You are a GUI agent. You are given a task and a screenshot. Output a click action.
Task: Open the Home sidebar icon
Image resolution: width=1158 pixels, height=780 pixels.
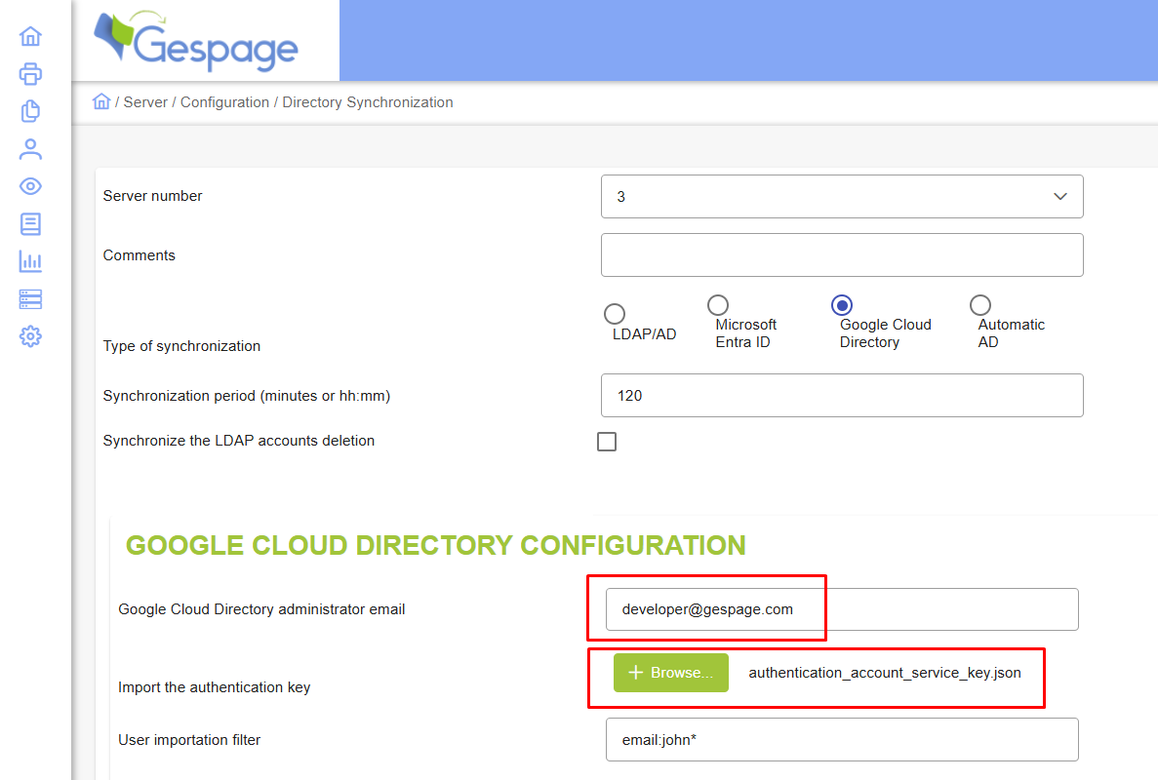(30, 36)
